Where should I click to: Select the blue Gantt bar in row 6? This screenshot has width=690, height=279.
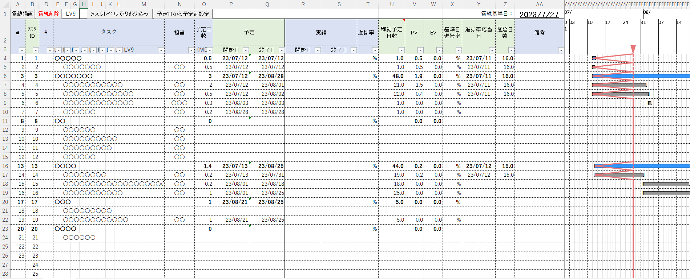click(641, 76)
